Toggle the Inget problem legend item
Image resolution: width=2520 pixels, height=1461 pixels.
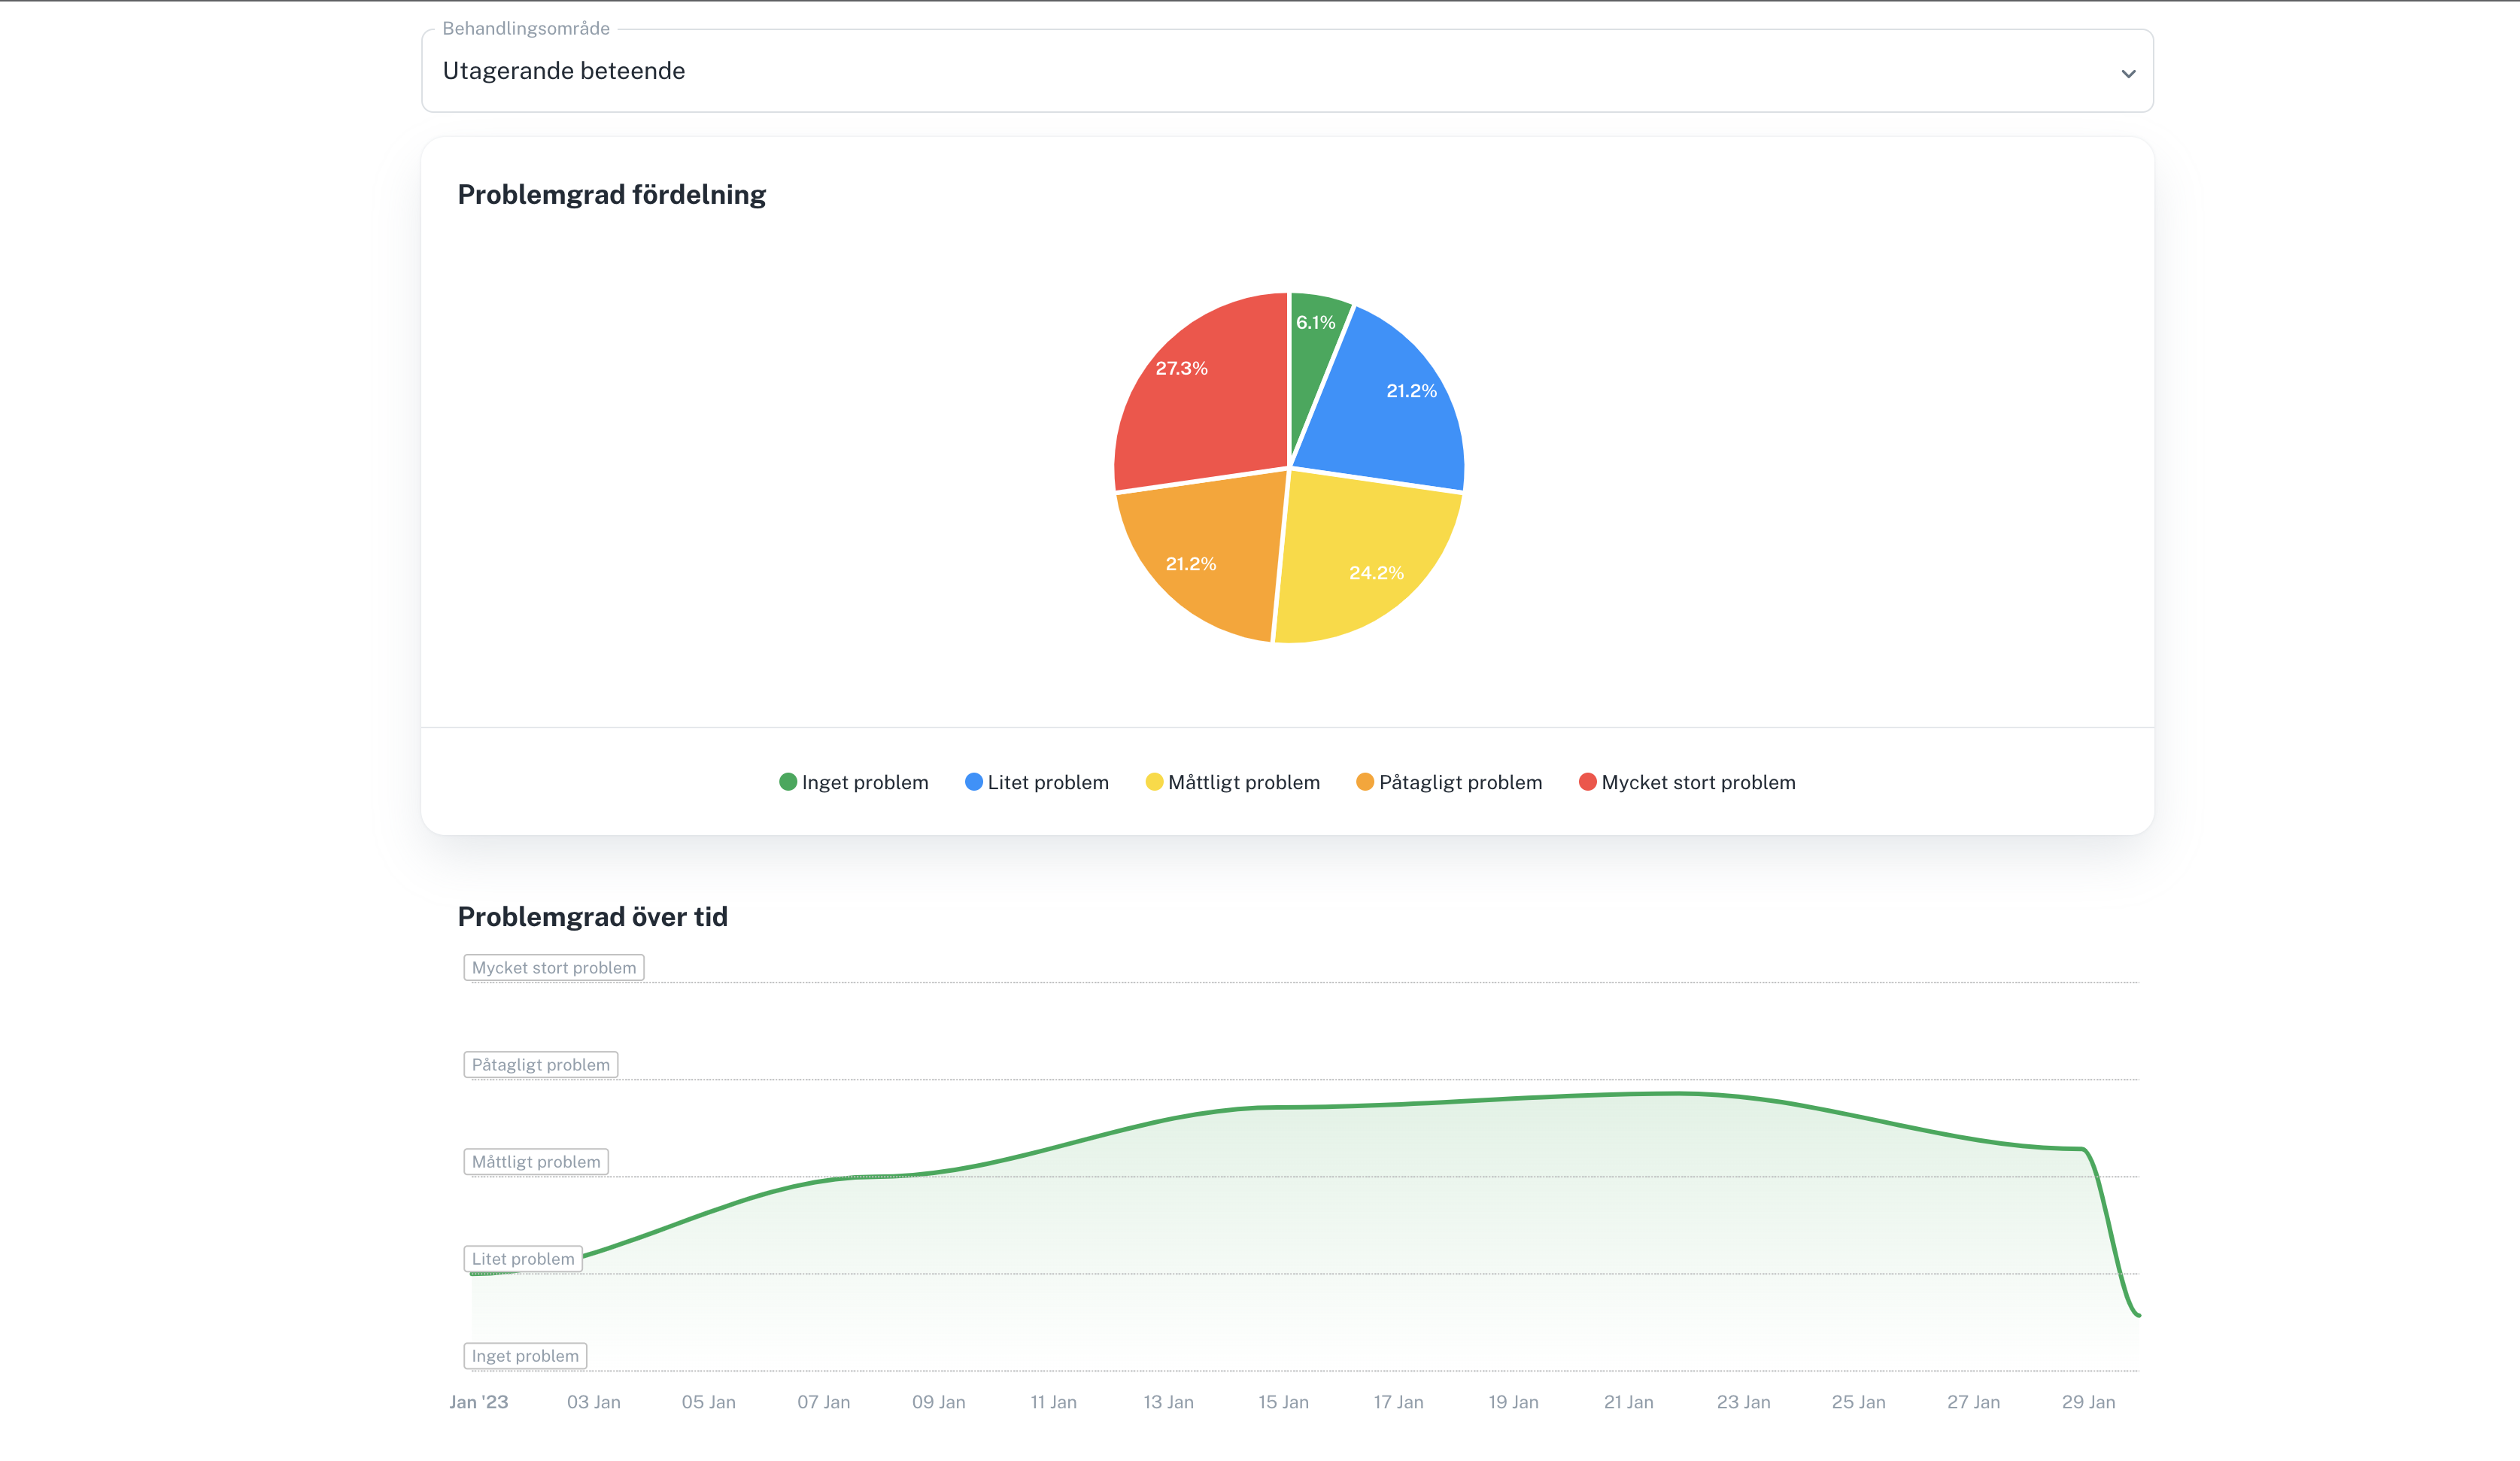[854, 782]
